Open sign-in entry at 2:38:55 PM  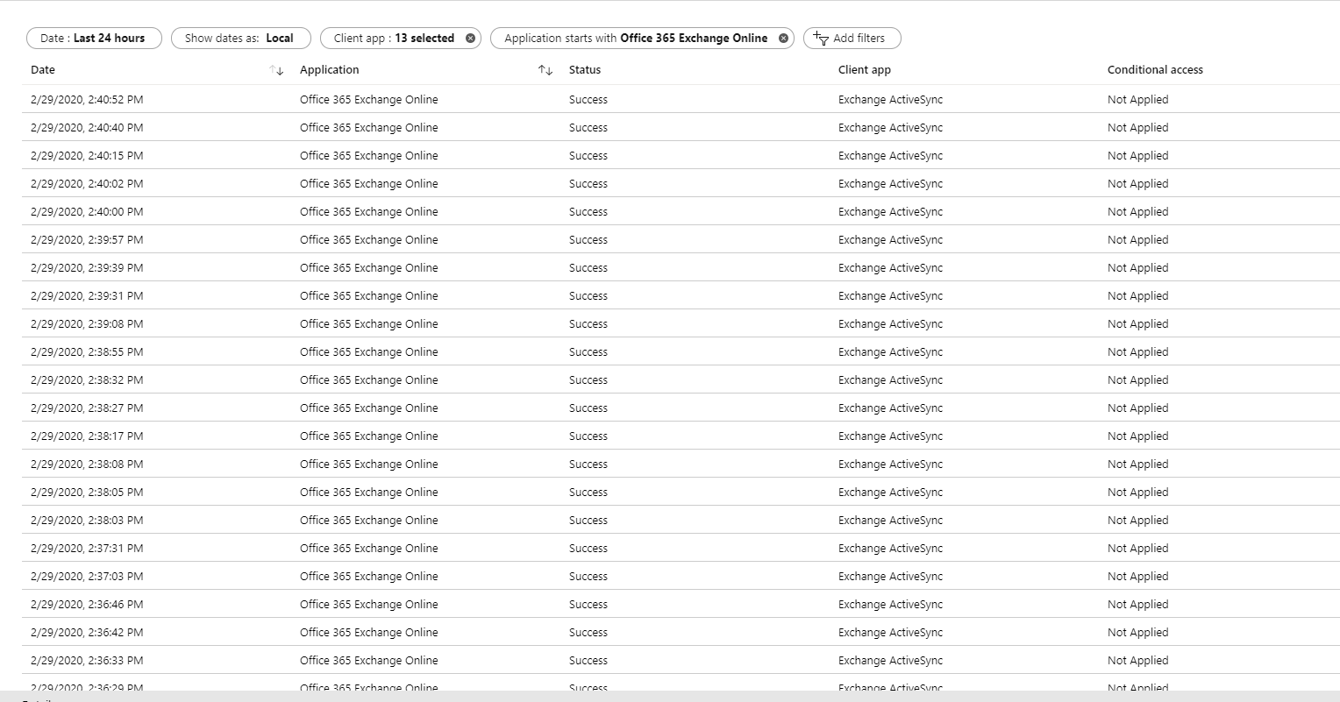coord(681,351)
